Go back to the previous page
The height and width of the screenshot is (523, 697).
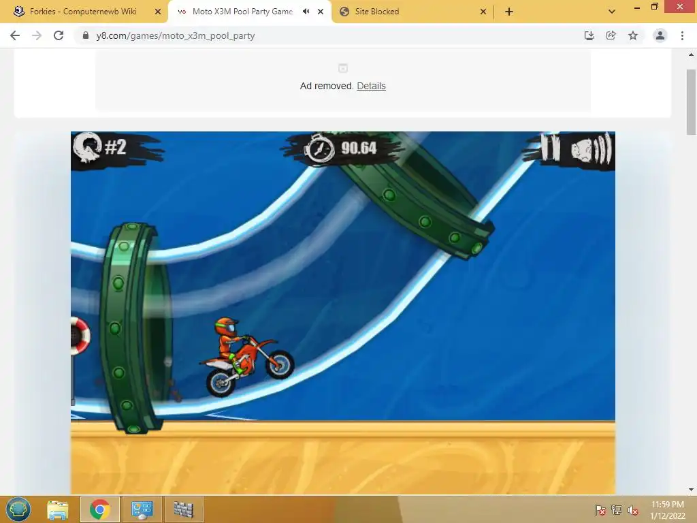point(15,35)
